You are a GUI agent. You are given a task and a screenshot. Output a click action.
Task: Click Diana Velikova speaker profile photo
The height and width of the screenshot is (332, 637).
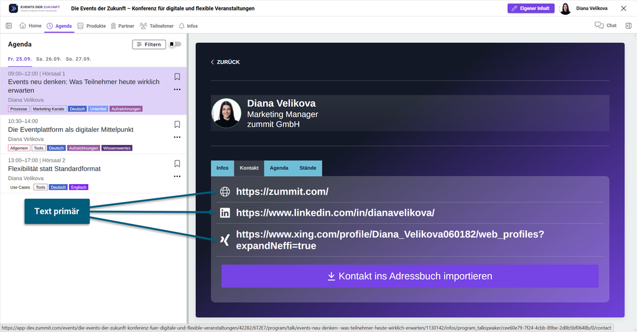[x=226, y=113]
